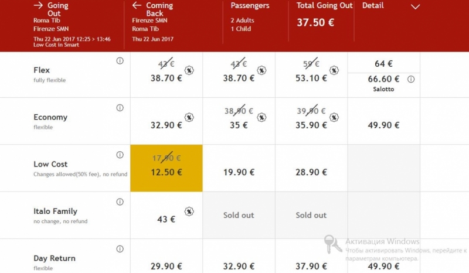Select the Low Cost 28.90 € fare
Screen dimensions: 469x273
(x=311, y=168)
